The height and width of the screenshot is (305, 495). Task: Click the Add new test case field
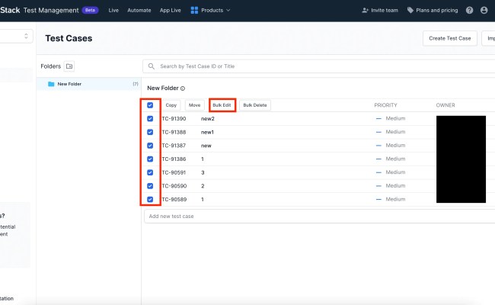tap(320, 217)
